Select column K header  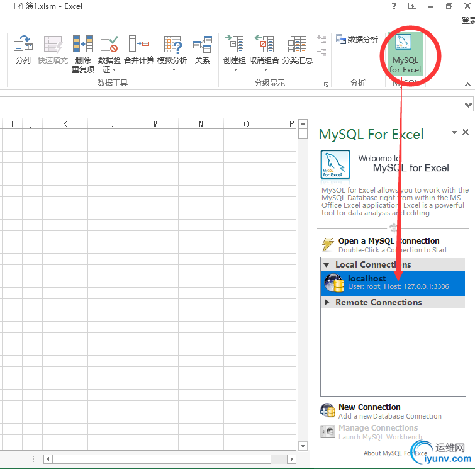point(65,124)
